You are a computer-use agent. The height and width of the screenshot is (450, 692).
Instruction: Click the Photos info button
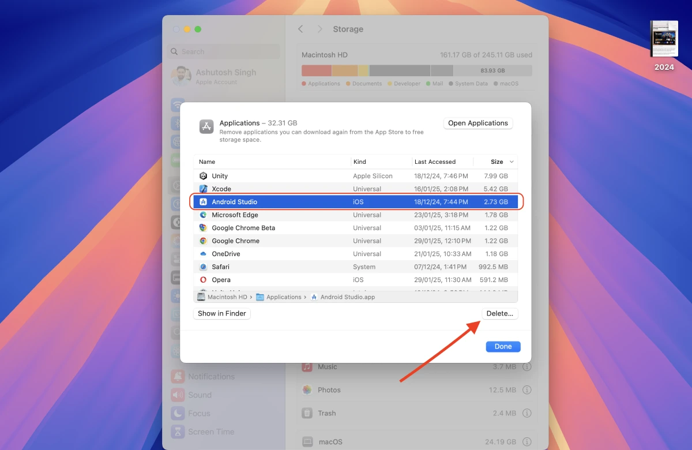(x=526, y=390)
